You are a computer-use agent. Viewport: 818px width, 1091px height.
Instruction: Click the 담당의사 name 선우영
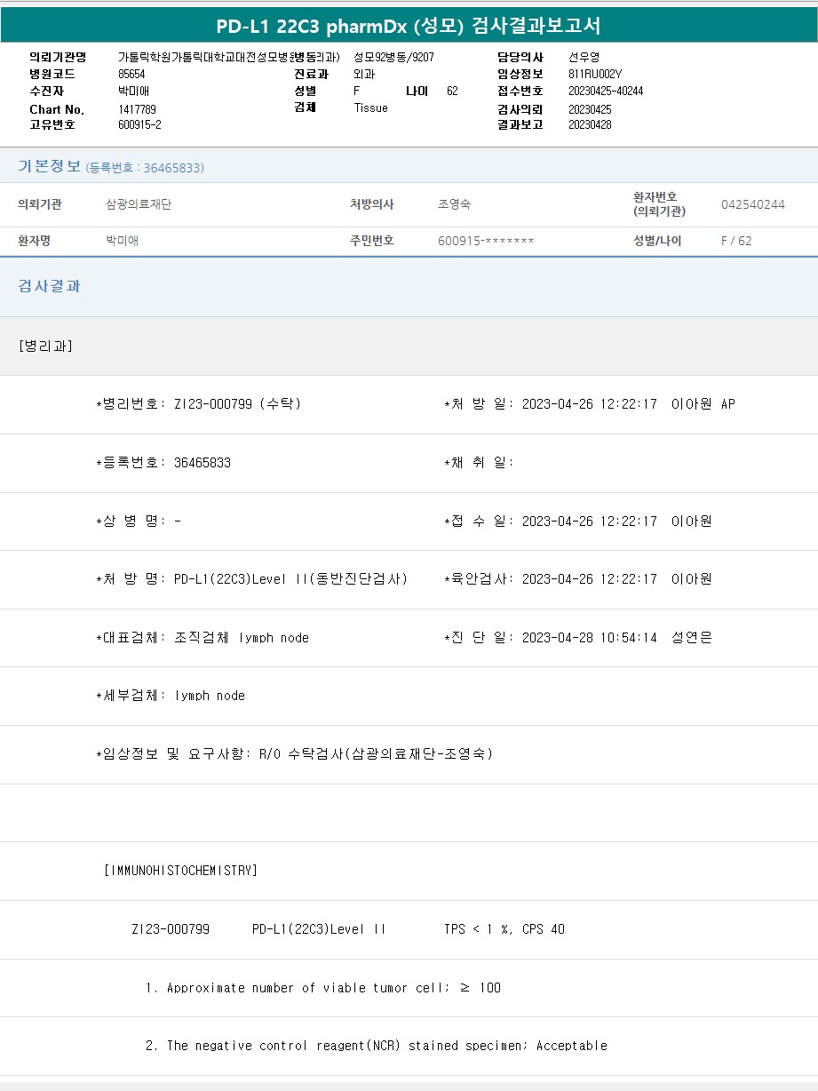[x=584, y=58]
